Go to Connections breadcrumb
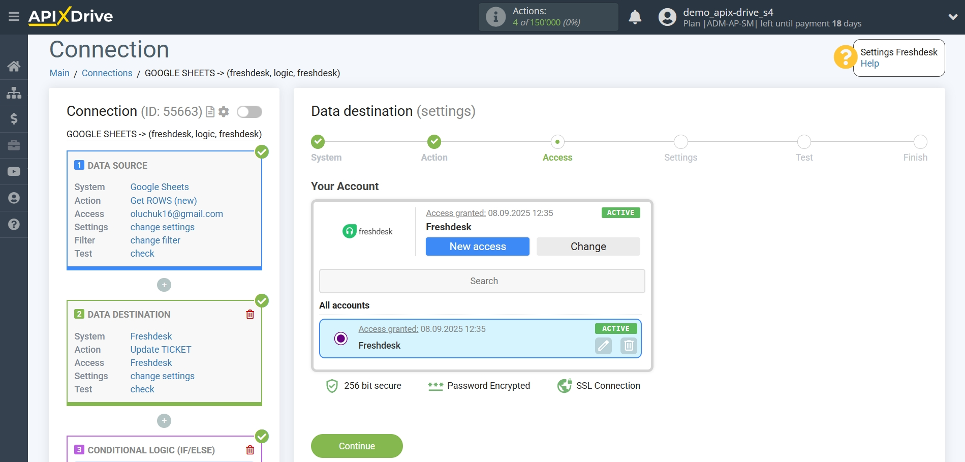 point(107,73)
